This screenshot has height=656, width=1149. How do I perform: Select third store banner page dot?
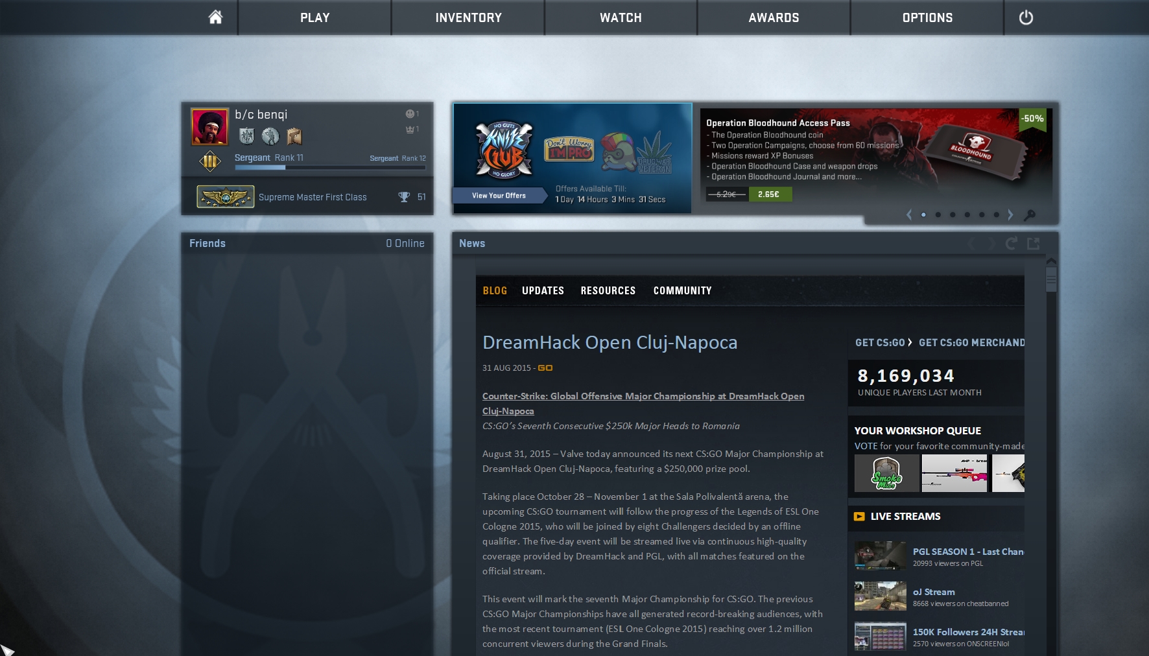pyautogui.click(x=953, y=215)
